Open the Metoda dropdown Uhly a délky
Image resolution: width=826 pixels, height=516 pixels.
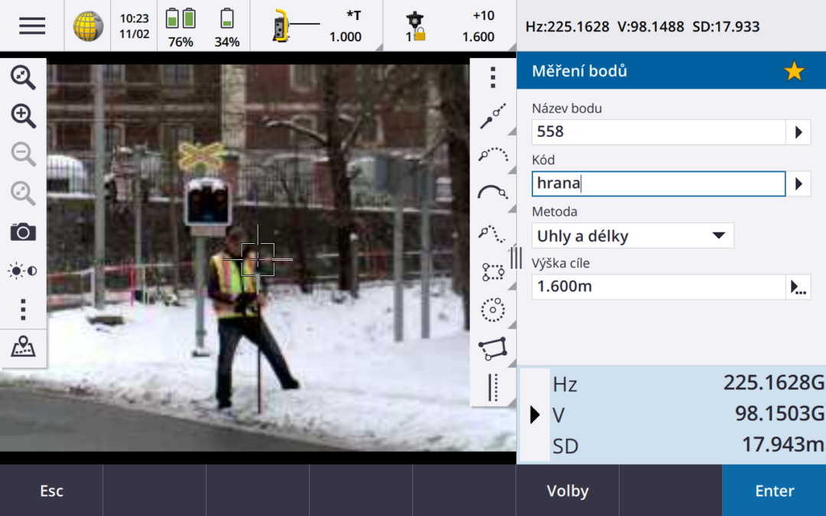click(x=632, y=235)
